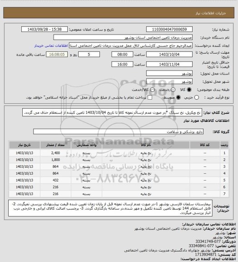The width and height of the screenshot is (238, 262).
Task: Click the اطلاعات کالاهای مورد نیاز heading
Action: coord(207,121)
